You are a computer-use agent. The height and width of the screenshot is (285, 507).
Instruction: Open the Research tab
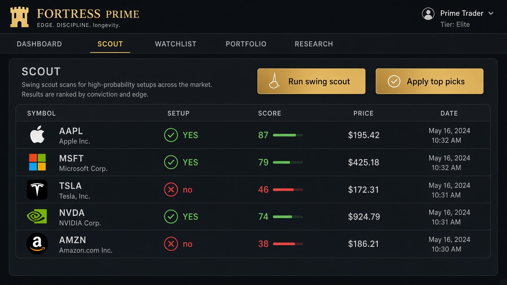click(x=314, y=44)
